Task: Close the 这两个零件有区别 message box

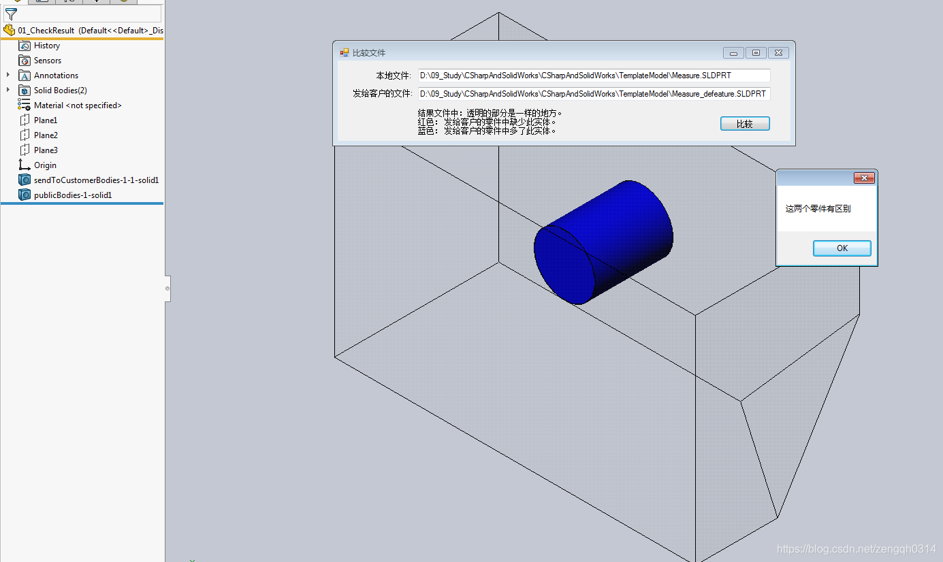Action: [864, 178]
